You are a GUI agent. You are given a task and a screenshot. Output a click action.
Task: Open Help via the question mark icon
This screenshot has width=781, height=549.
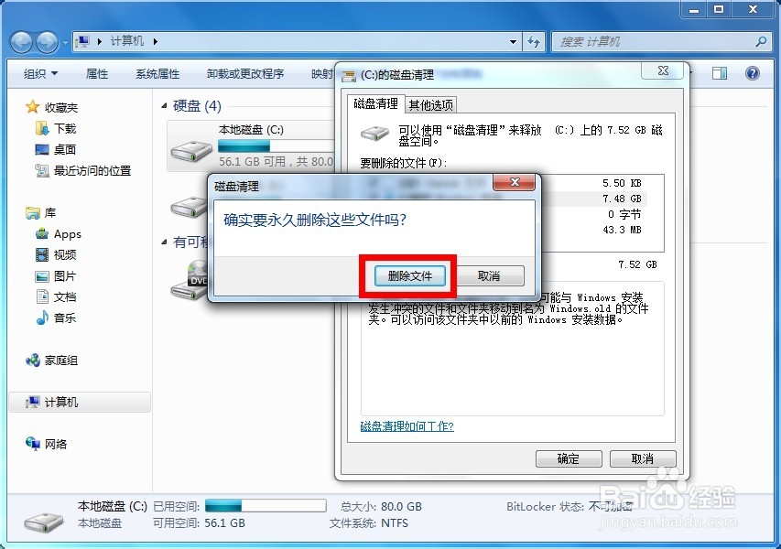tap(753, 73)
